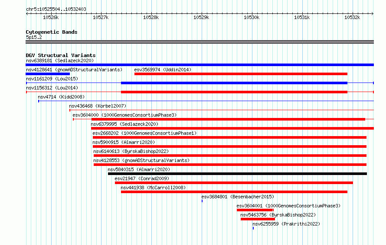Click the long blue nsv6389181 variant bar
The width and height of the screenshot is (386, 245).
click(200, 65)
